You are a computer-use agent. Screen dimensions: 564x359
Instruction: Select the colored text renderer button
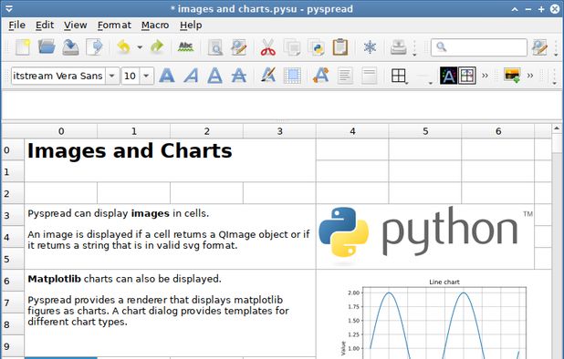pyautogui.click(x=448, y=76)
